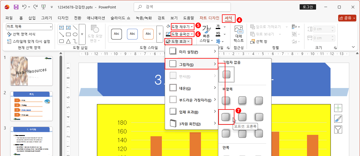Open the 부드러운 가장자리 submenu
Image resolution: width=360 pixels, height=156 pixels.
[x=191, y=100]
